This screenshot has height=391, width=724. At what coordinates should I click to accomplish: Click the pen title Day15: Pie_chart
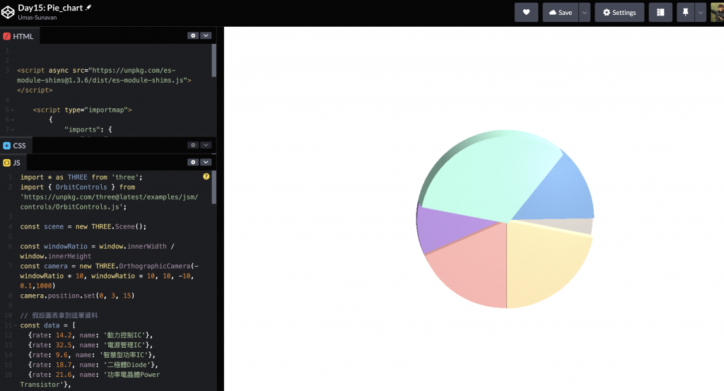point(50,8)
